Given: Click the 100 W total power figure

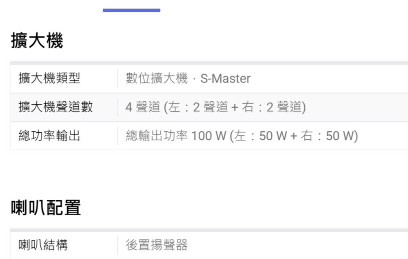Looking at the screenshot, I should [208, 136].
